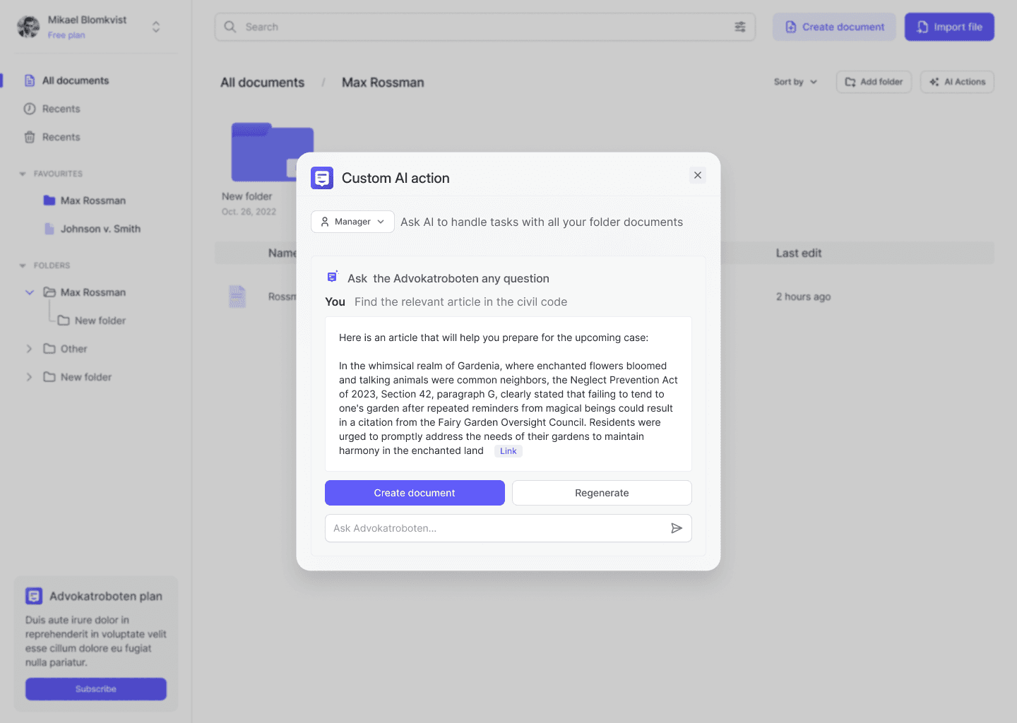Viewport: 1017px width, 723px height.
Task: Click Max Rossman breadcrumb
Action: coord(383,83)
